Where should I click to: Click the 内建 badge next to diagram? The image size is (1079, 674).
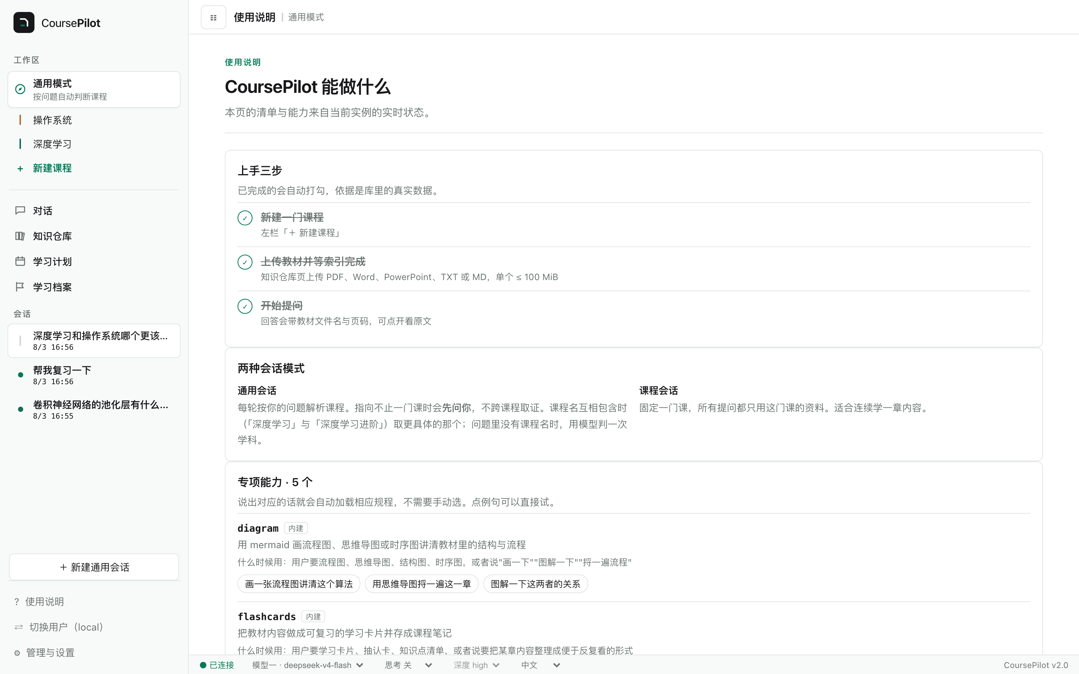[296, 528]
